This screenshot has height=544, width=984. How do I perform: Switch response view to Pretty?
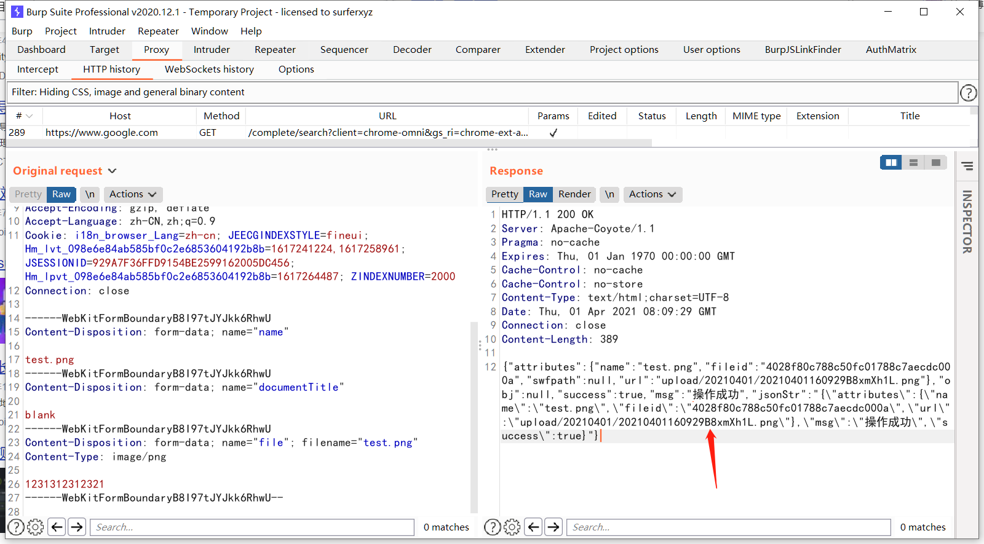pos(505,194)
